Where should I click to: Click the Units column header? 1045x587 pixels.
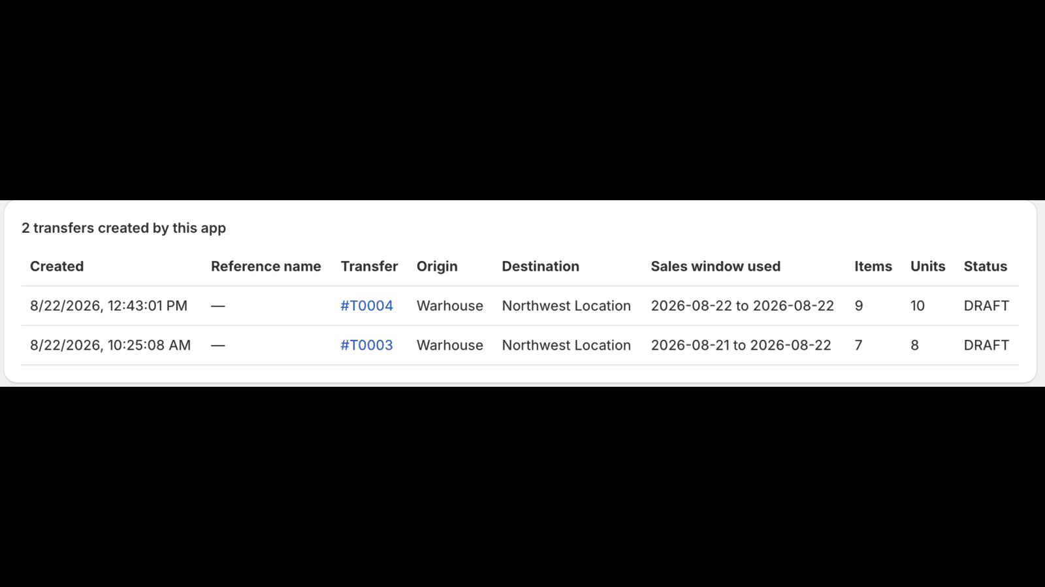(x=927, y=266)
